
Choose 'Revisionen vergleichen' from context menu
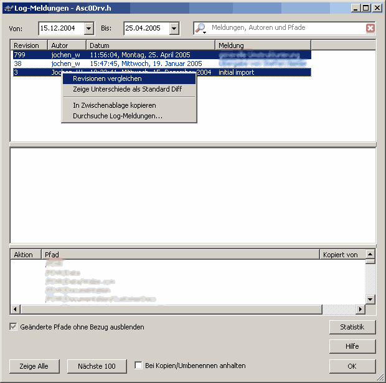tap(129, 78)
